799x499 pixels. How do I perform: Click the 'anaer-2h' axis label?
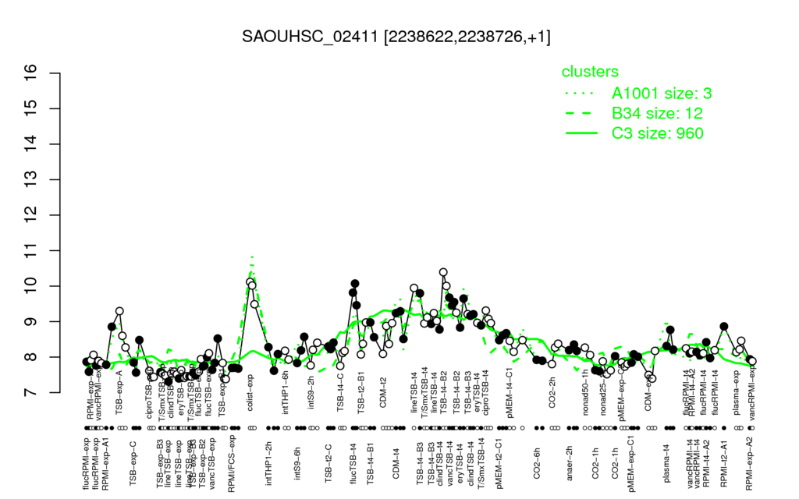[x=569, y=463]
